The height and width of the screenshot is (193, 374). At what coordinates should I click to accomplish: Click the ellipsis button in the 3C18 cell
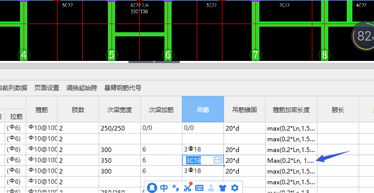pyautogui.click(x=218, y=160)
